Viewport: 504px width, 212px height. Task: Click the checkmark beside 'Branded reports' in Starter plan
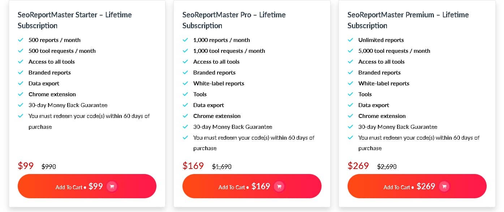coord(21,72)
